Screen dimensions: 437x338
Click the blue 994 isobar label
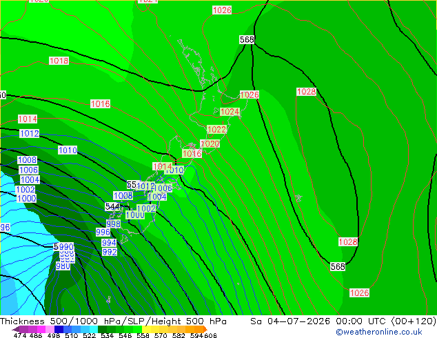click(109, 242)
